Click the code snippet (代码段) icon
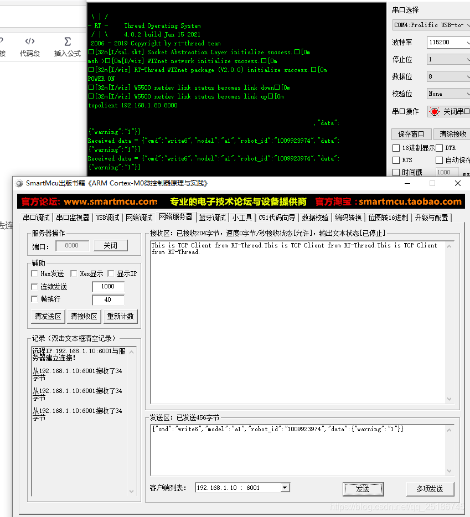Screen dimensions: 470x517 [30, 41]
